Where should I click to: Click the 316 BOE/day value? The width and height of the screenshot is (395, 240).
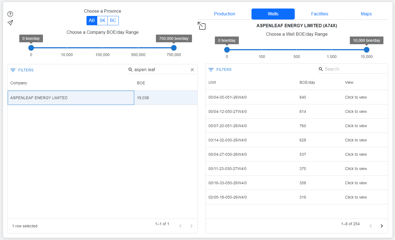point(303,197)
